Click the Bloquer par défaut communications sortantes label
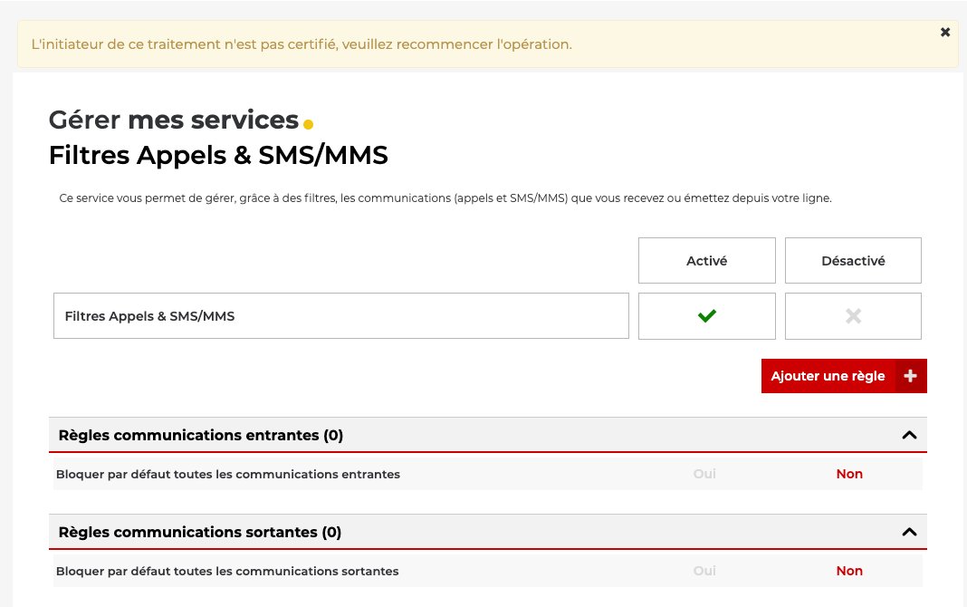 coord(227,572)
